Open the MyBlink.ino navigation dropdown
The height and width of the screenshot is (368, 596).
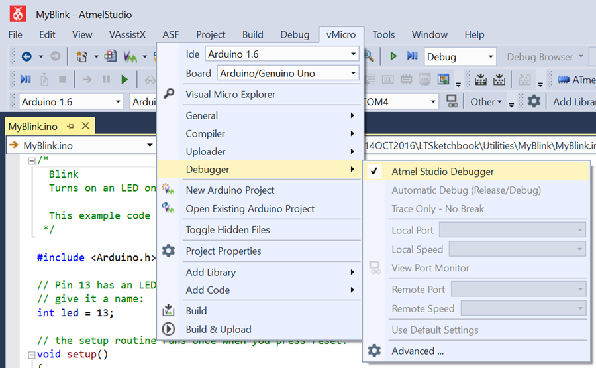point(150,145)
